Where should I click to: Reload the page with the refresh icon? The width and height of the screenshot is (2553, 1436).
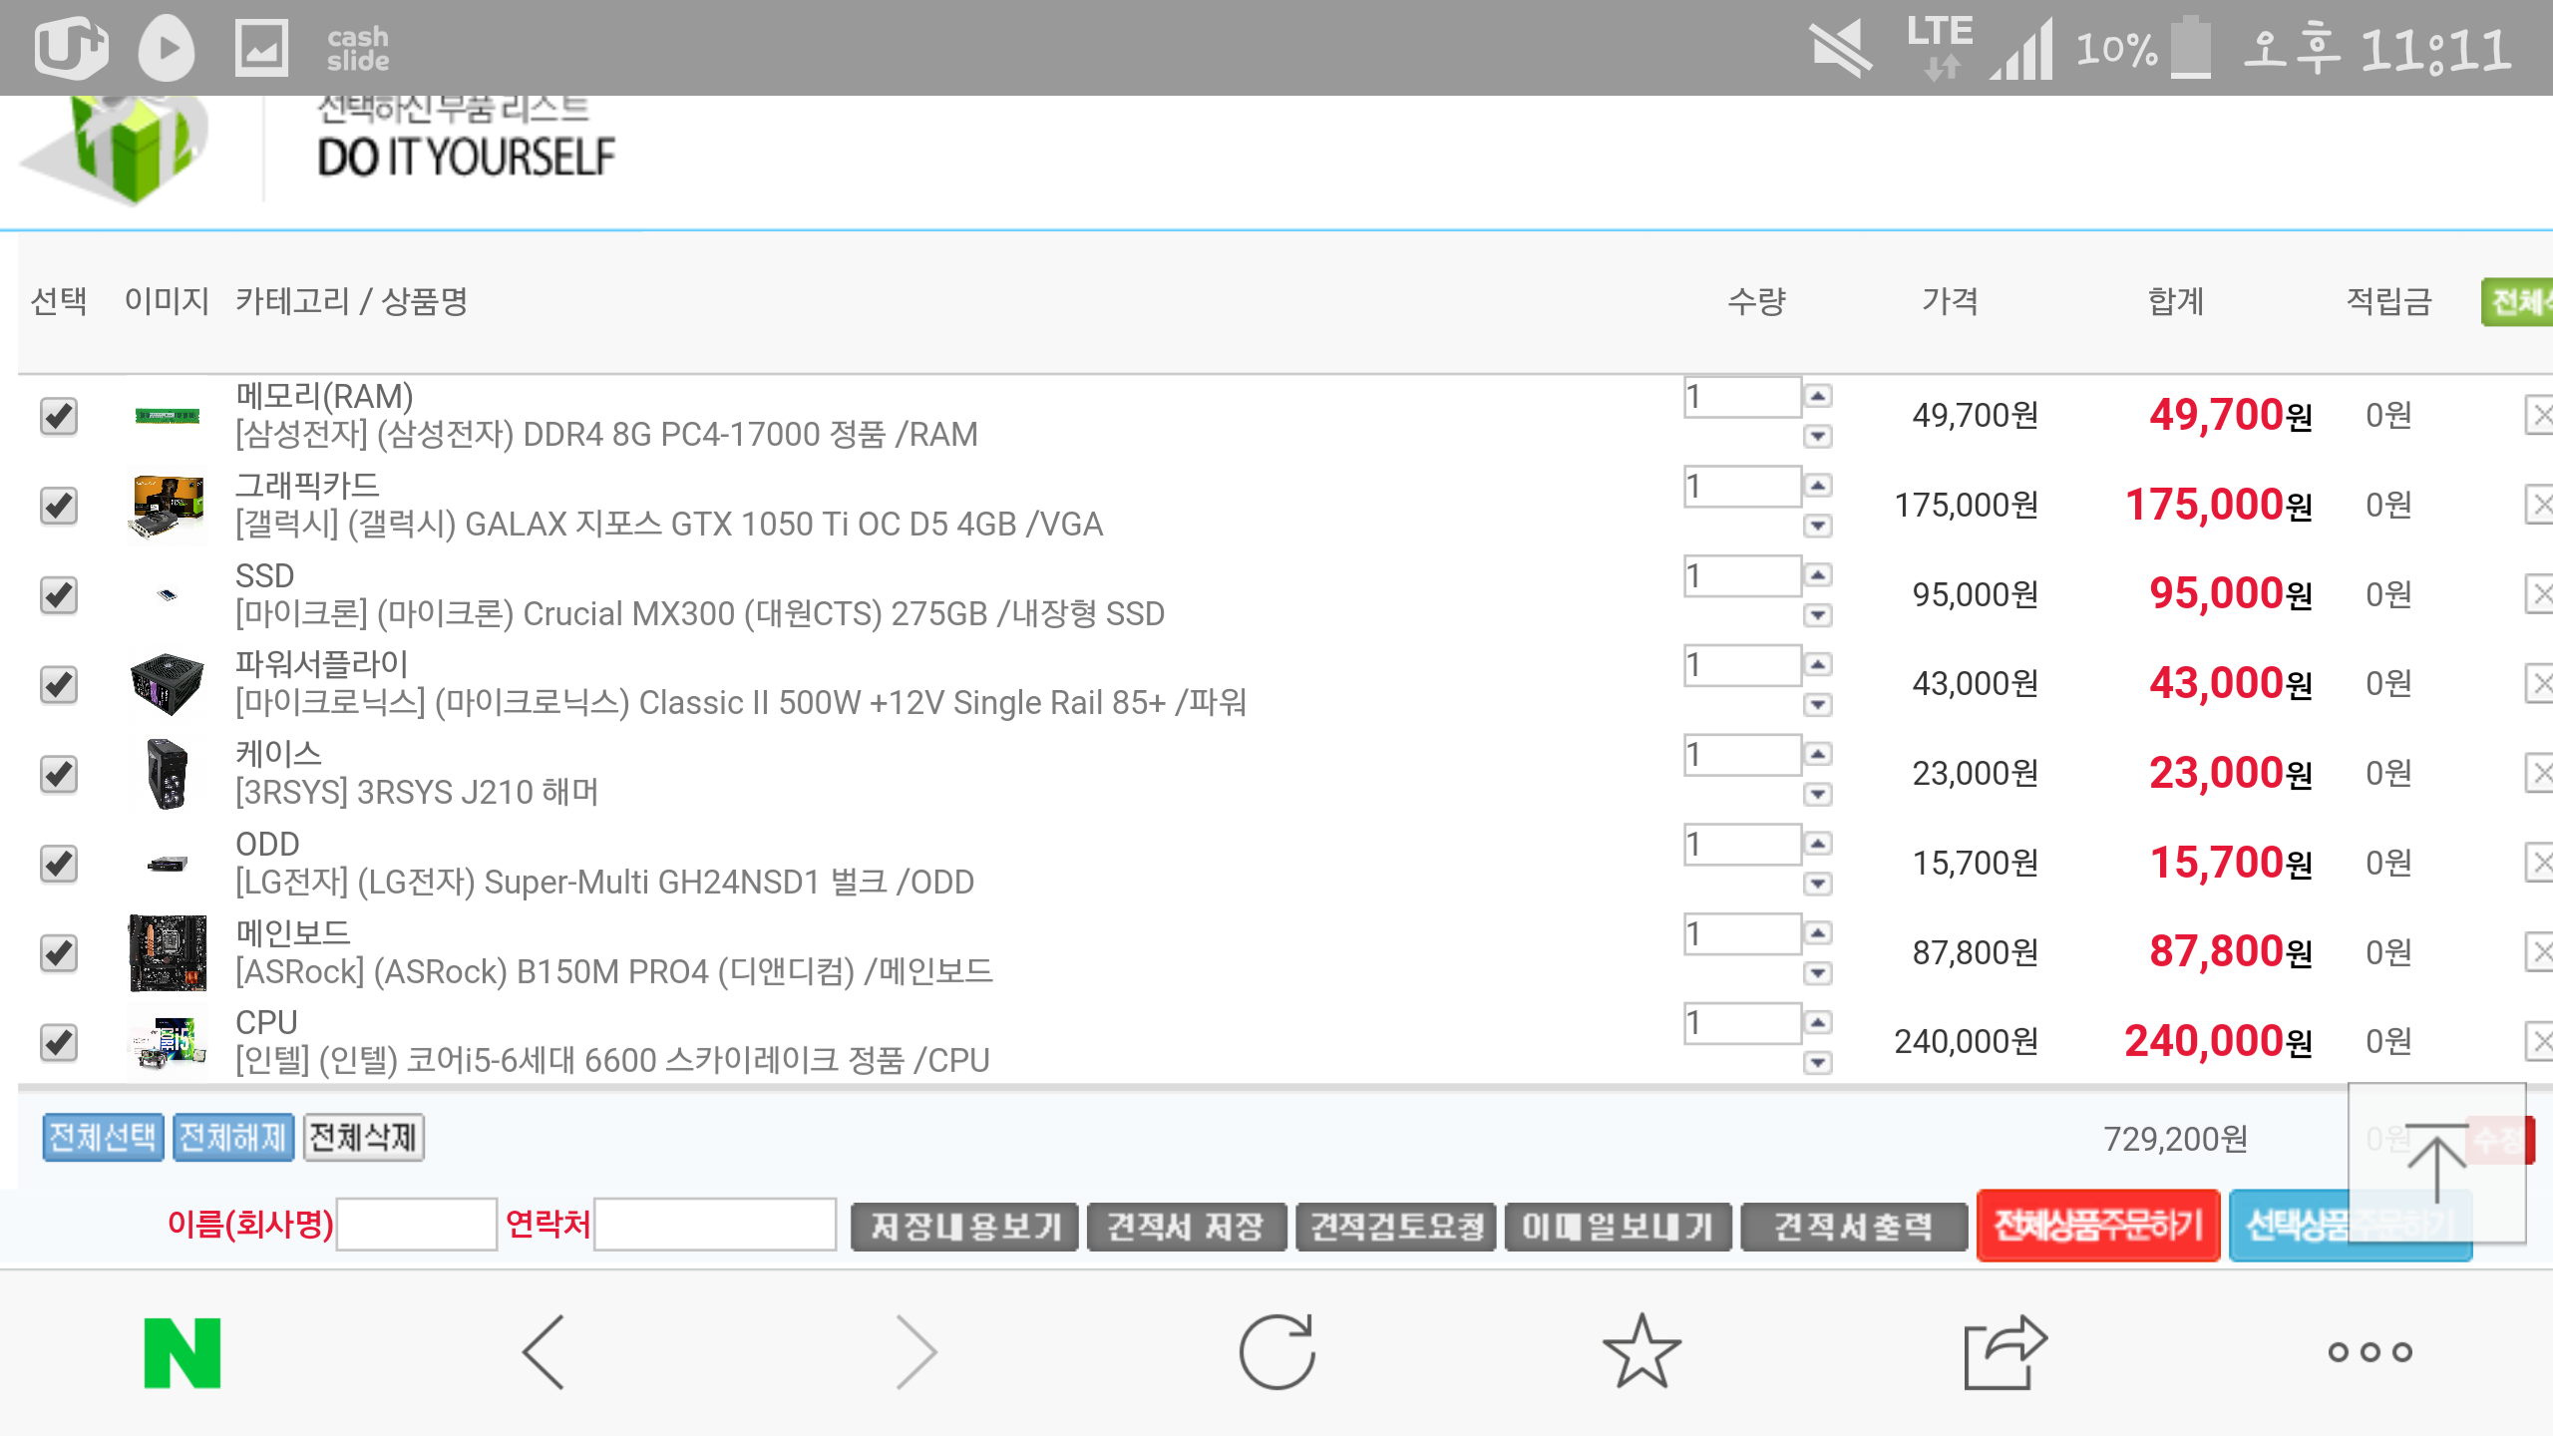1276,1352
